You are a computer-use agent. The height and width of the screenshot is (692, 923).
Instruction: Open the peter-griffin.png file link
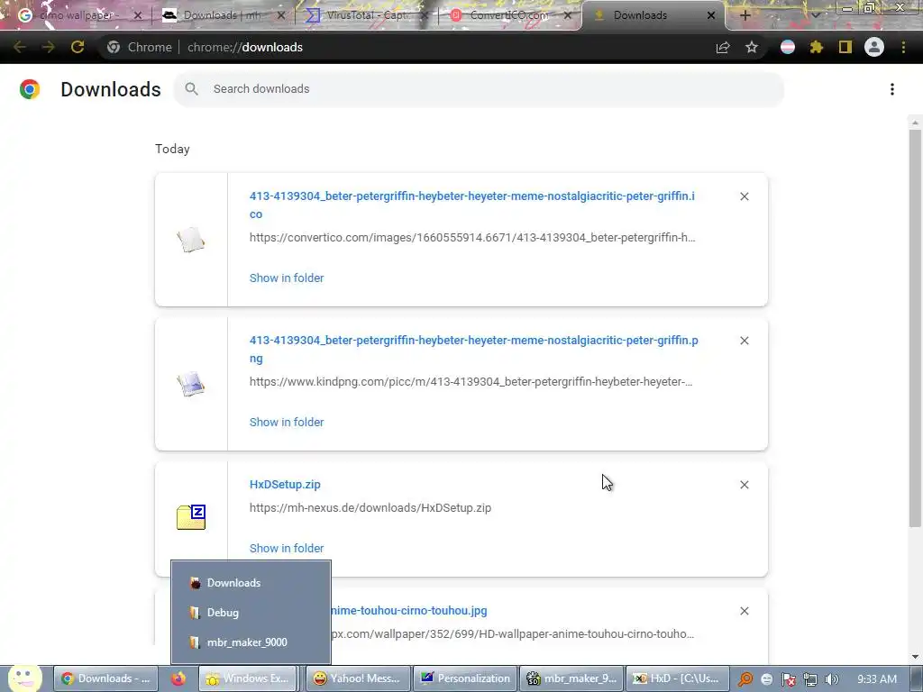(x=474, y=349)
